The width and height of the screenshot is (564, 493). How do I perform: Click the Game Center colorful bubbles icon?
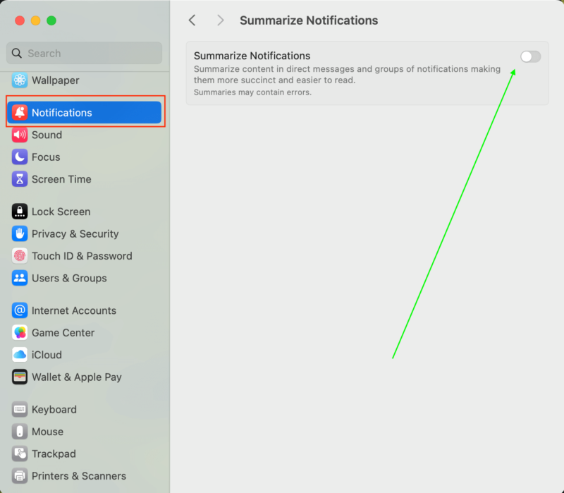point(20,333)
